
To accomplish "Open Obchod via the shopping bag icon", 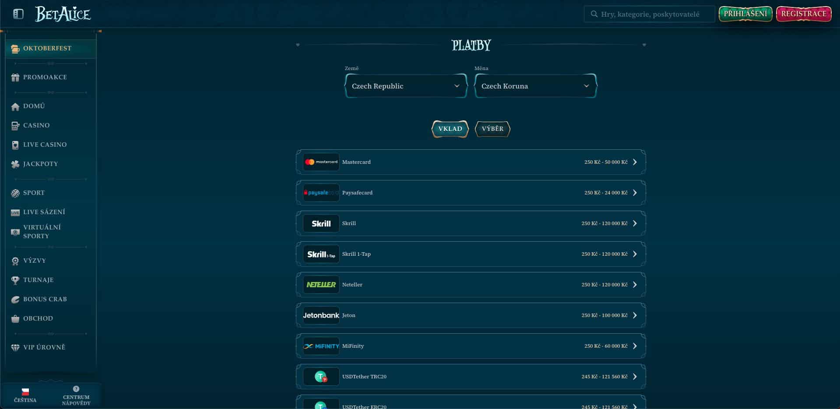I will 15,319.
